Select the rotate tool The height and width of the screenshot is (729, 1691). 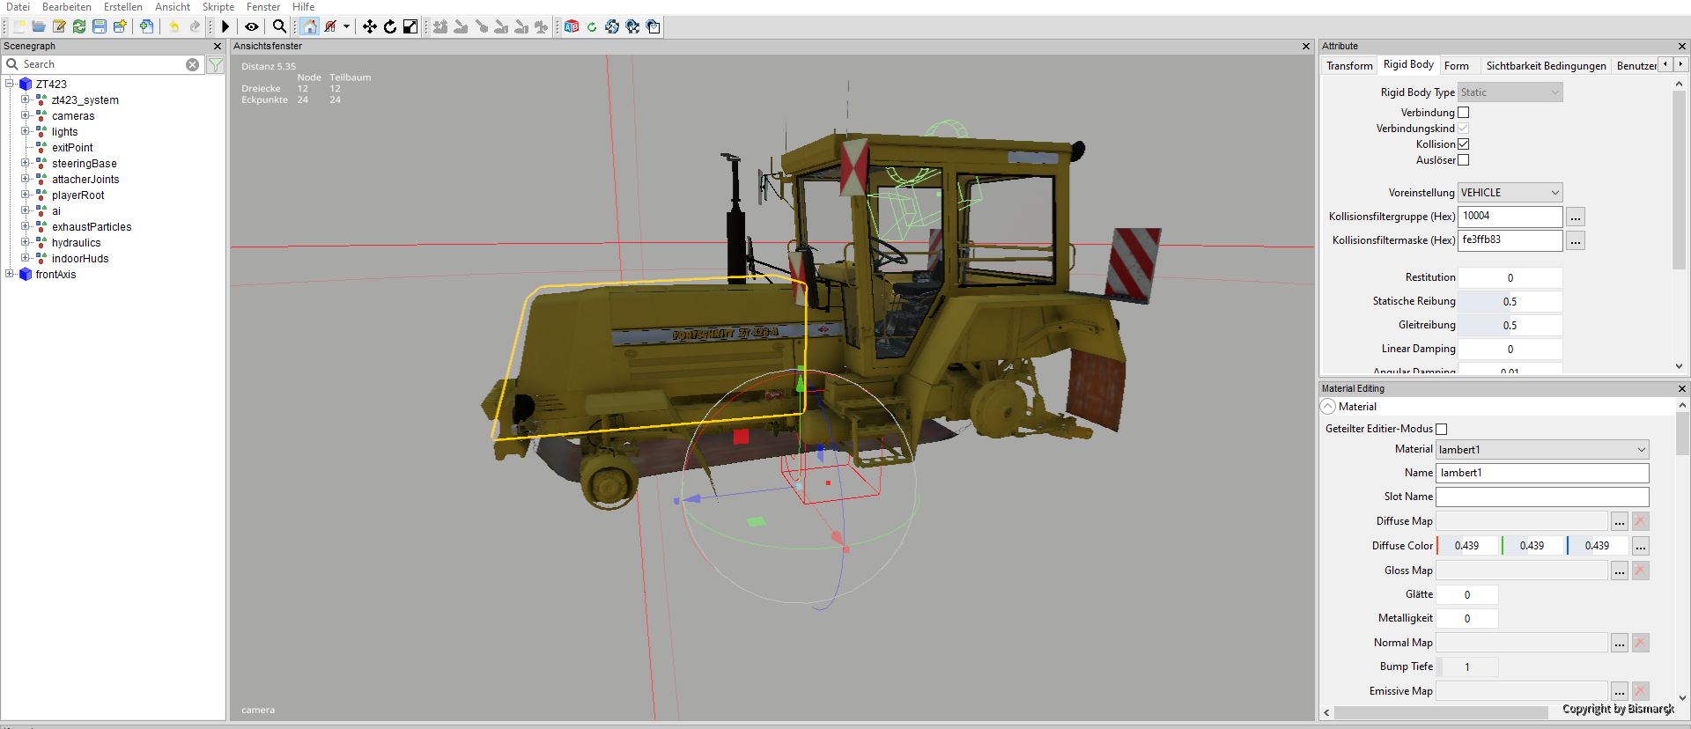coord(390,26)
